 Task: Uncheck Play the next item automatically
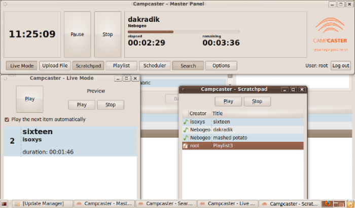7,119
